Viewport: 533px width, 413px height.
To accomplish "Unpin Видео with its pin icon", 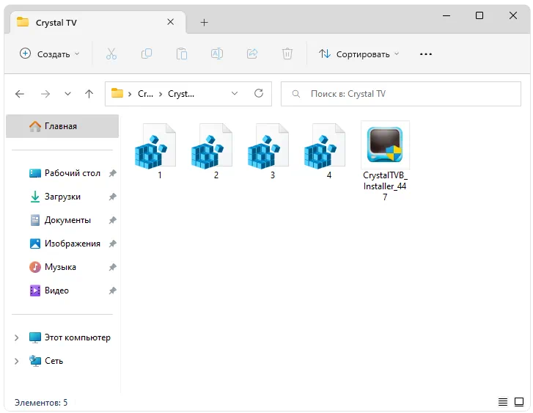I will point(112,290).
